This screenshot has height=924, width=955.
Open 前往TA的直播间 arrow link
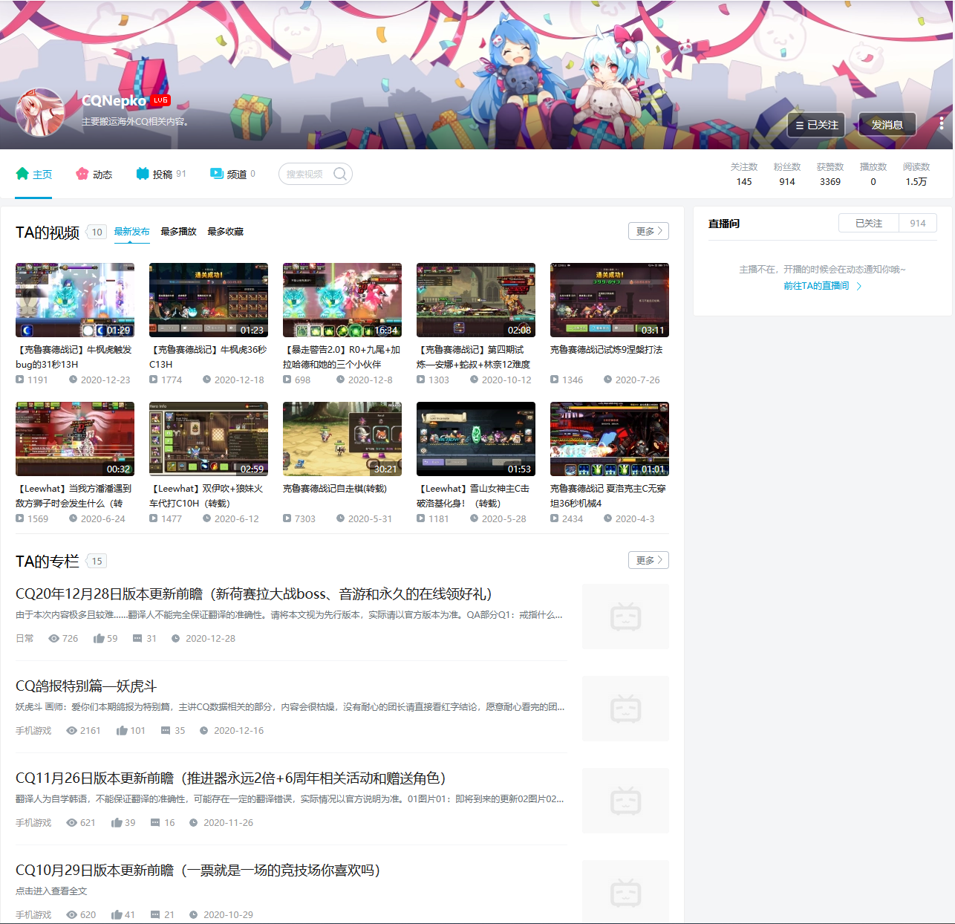pyautogui.click(x=823, y=286)
